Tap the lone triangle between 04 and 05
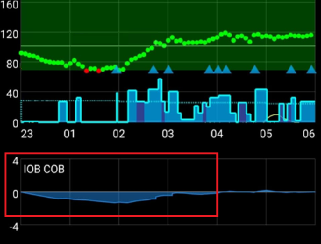This screenshot has height=244, width=321. (255, 69)
